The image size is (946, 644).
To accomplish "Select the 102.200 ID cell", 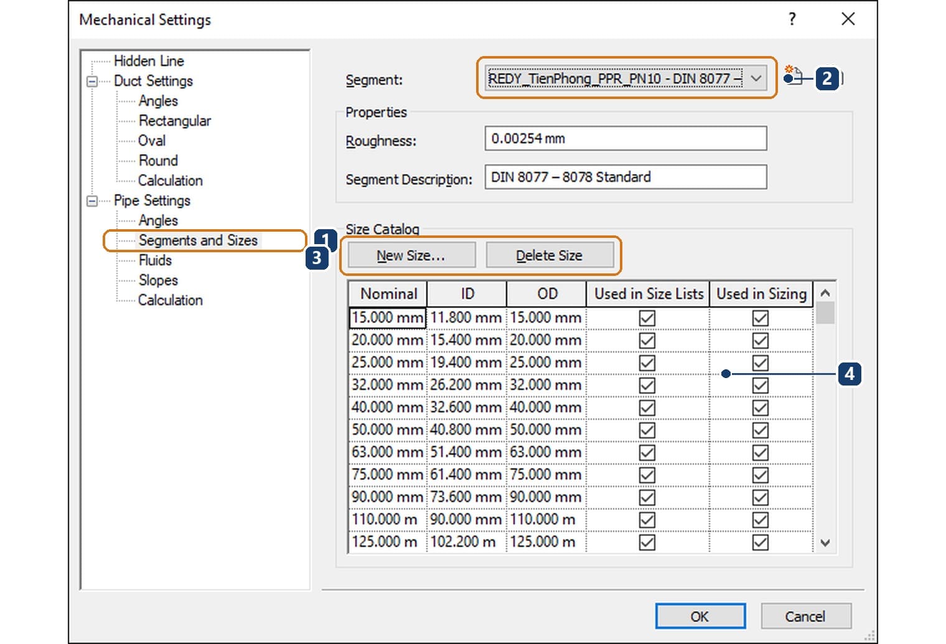I will [x=467, y=542].
